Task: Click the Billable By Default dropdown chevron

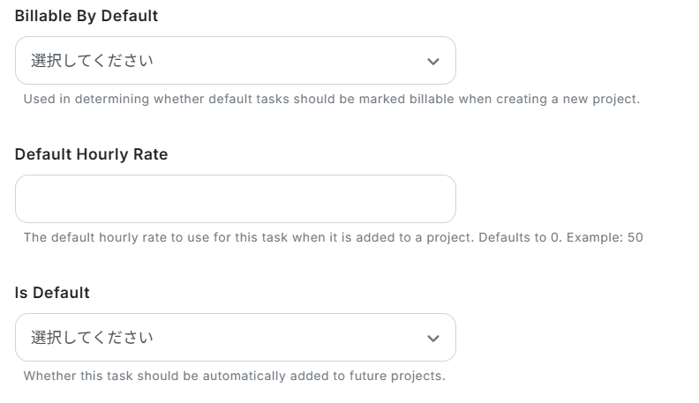Action: point(432,61)
